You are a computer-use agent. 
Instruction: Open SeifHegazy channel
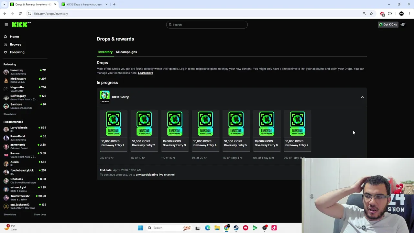25,97
